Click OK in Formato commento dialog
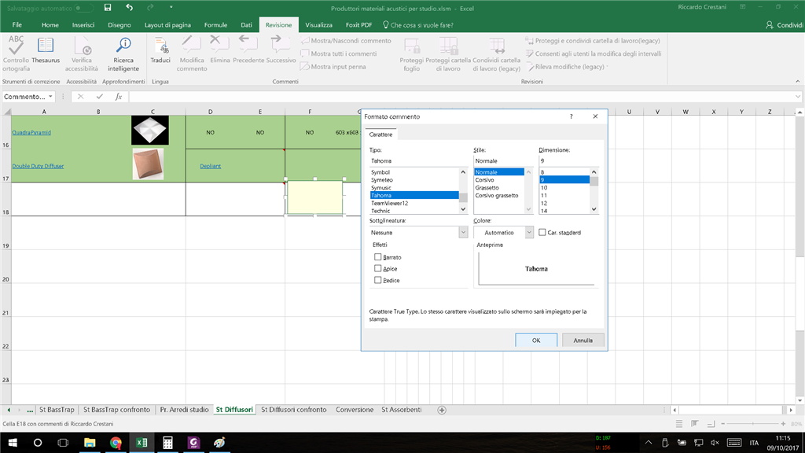The height and width of the screenshot is (453, 805). pos(536,340)
